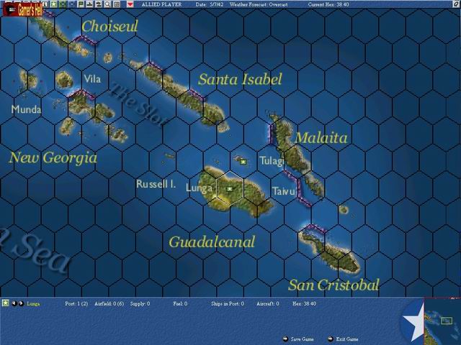This screenshot has width=461, height=345.
Task: Click the Date: 5/7/42 status text
Action: point(210,4)
